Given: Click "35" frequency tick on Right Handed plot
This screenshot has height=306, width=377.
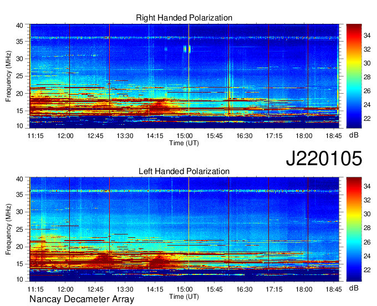Looking at the screenshot, I should point(20,42).
